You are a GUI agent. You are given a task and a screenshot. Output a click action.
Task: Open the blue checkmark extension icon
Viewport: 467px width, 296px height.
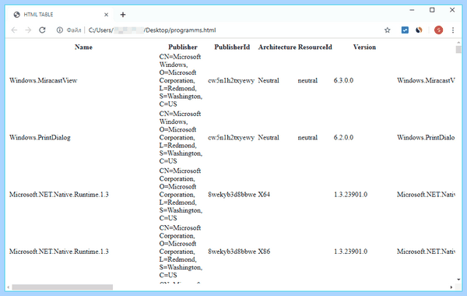(405, 30)
